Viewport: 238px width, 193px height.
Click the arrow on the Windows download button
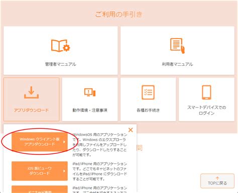point(64,142)
